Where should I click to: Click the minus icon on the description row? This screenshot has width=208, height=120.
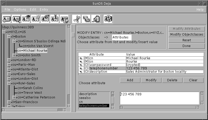pos(81,72)
